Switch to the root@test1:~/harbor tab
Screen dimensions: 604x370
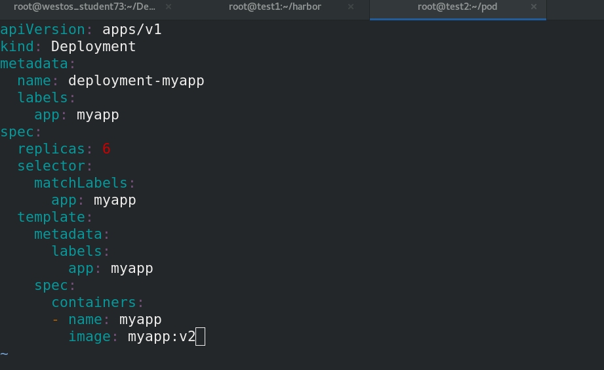click(x=275, y=7)
